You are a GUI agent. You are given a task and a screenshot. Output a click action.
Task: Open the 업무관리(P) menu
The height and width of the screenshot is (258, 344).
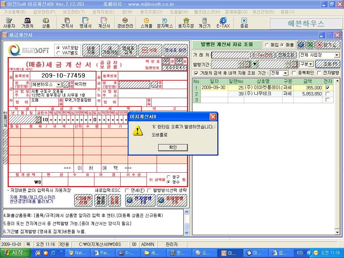[44, 12]
